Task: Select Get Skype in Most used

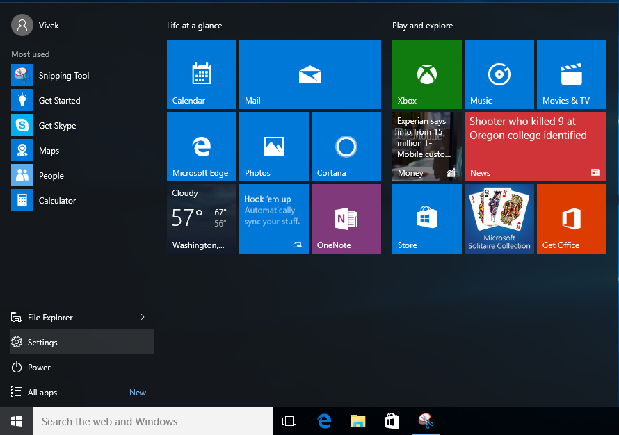Action: (x=56, y=125)
